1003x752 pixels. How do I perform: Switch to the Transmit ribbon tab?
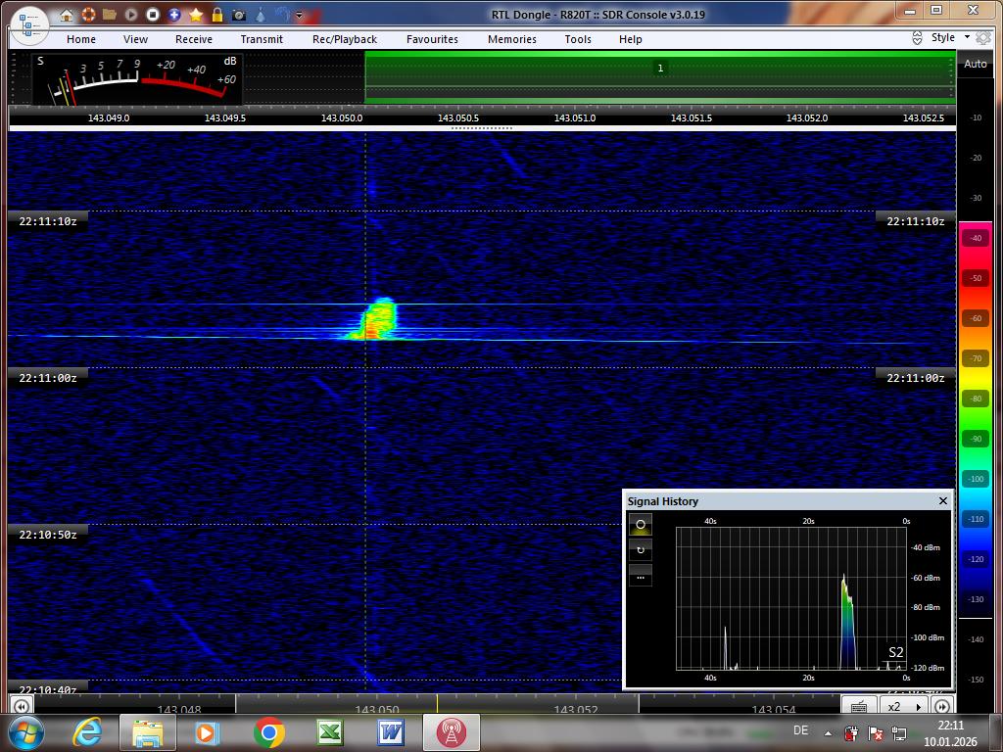(262, 39)
